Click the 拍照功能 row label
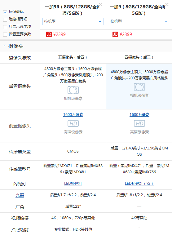Viewport: 172px width, 235px height. [x=20, y=230]
